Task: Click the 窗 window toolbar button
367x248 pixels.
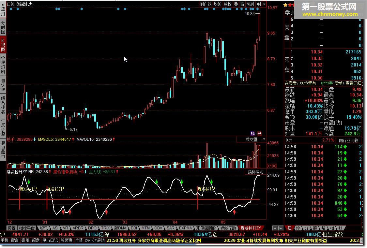Action: click(x=242, y=4)
